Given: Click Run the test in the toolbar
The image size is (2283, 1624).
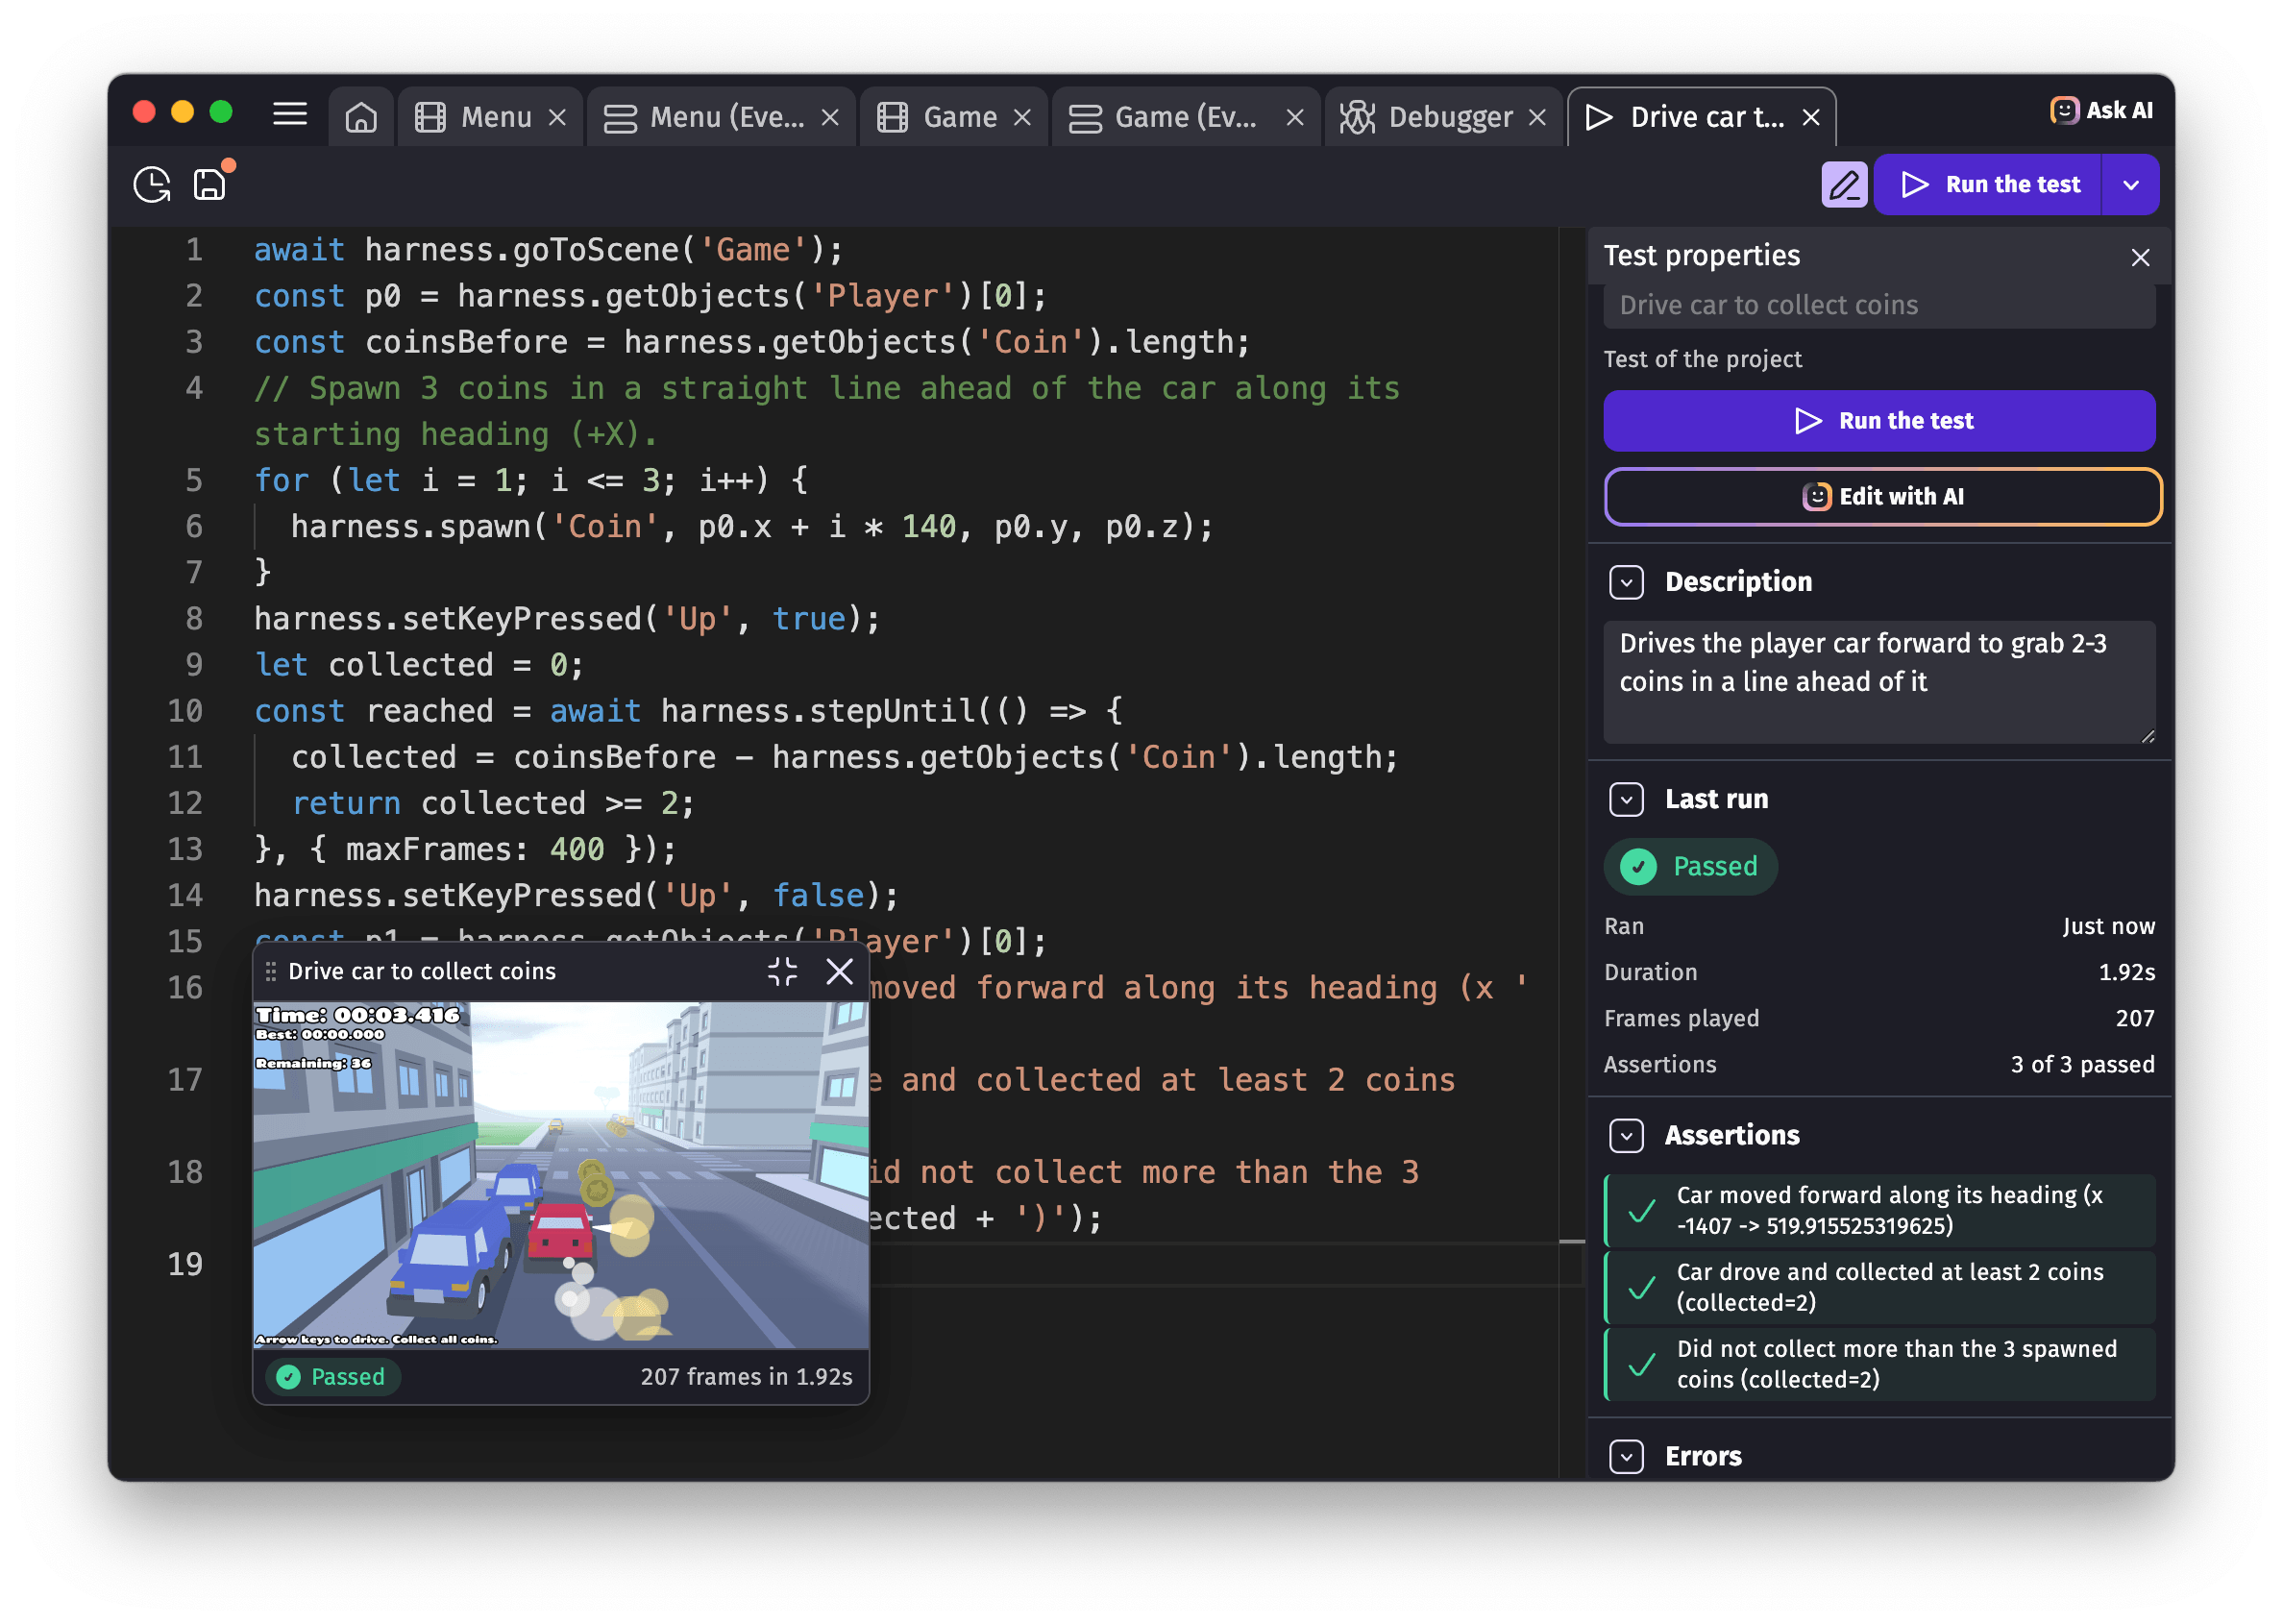Looking at the screenshot, I should pyautogui.click(x=1988, y=185).
